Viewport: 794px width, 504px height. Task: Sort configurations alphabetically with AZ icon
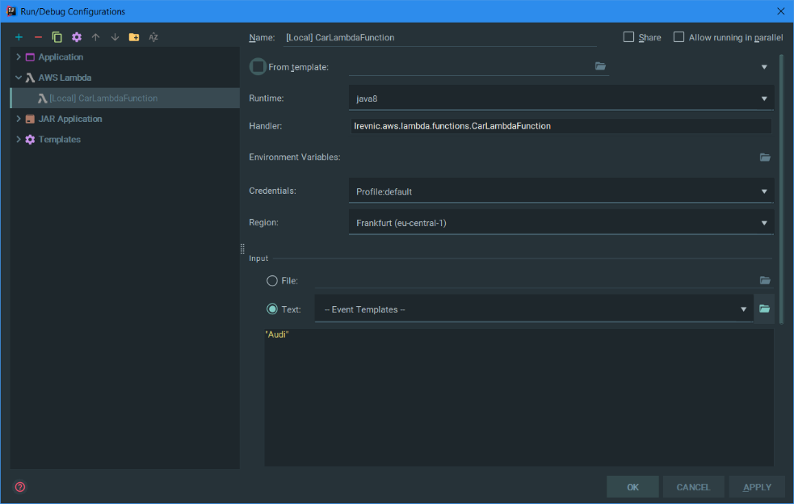(153, 37)
